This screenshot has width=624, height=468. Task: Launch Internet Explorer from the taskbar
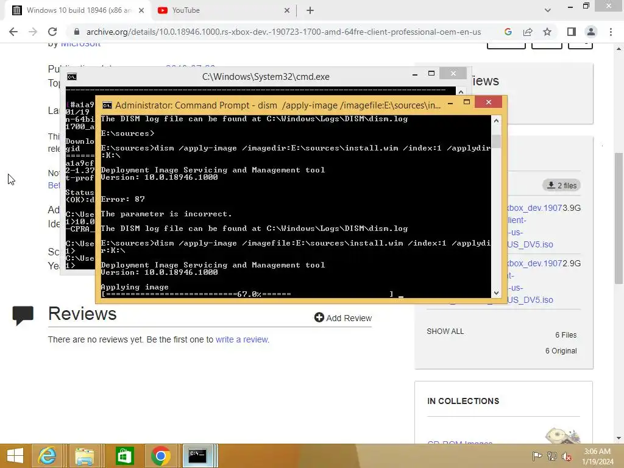tap(46, 456)
